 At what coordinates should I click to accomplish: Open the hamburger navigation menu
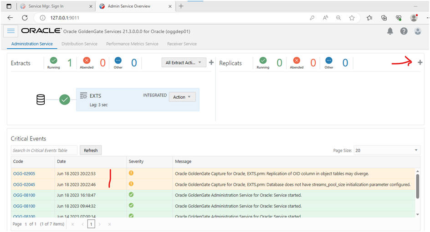[x=11, y=31]
